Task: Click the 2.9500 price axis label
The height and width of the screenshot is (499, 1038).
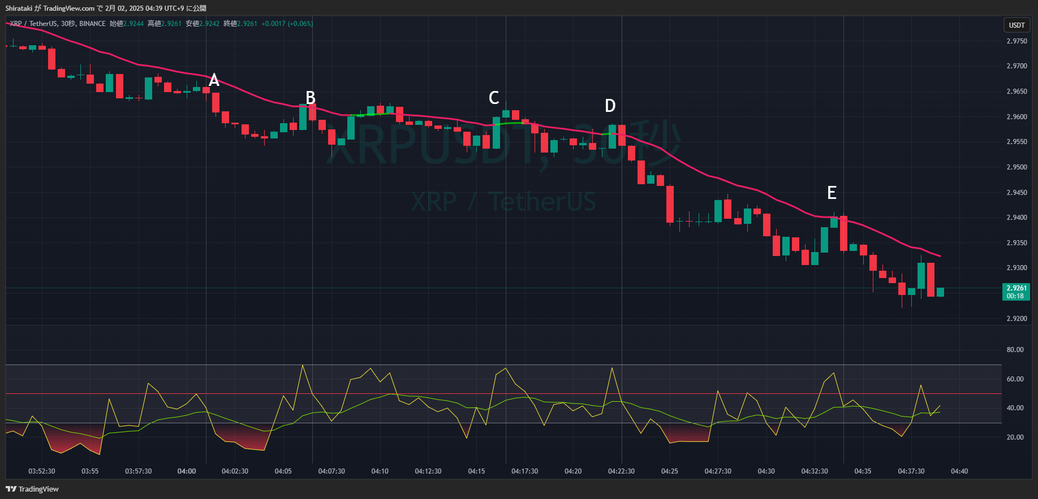Action: (x=1017, y=167)
